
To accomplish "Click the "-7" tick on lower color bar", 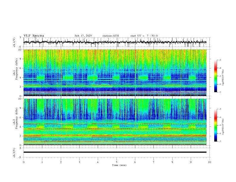I will [x=220, y=141].
